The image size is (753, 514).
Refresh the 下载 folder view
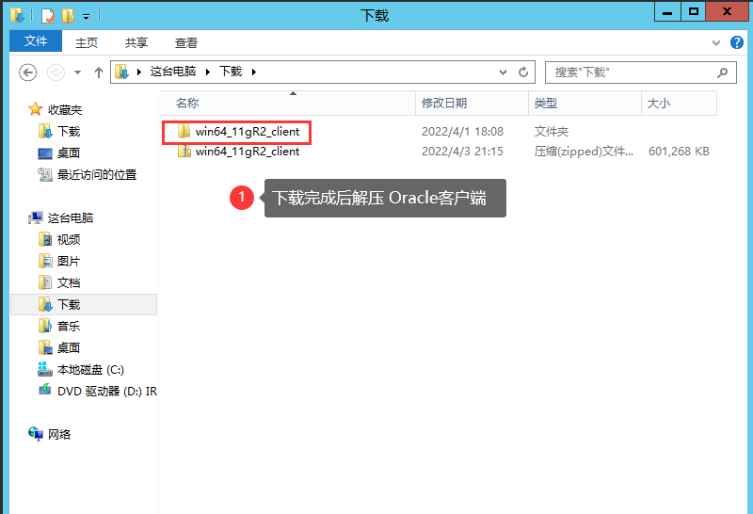click(x=523, y=72)
